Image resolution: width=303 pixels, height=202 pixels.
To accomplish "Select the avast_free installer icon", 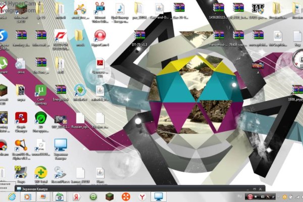I will (80, 9).
